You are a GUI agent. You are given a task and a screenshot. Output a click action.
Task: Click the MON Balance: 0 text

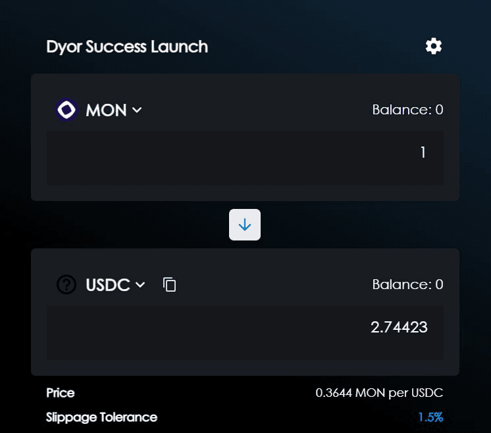coord(407,110)
